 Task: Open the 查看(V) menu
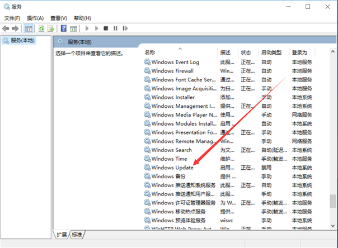[59, 18]
